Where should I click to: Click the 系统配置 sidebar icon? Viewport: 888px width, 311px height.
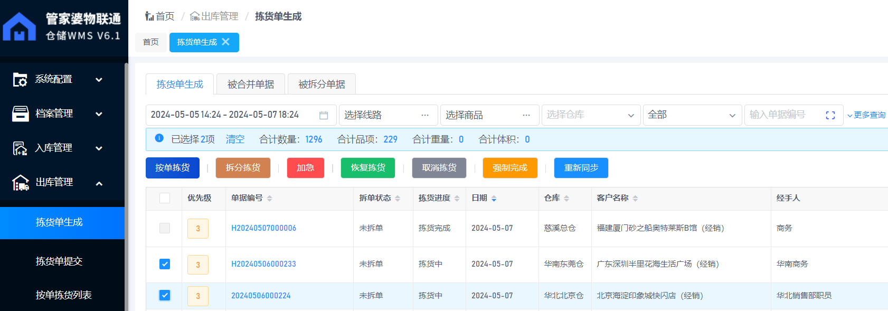(x=20, y=80)
